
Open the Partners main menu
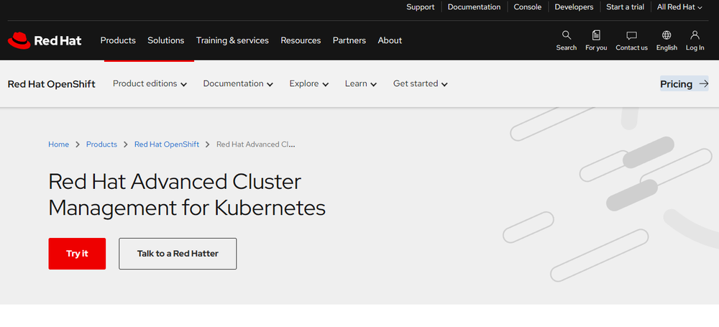coord(349,40)
